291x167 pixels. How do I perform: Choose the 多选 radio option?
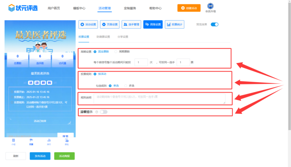tap(125, 86)
